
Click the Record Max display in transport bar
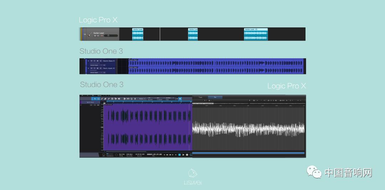(x=129, y=155)
